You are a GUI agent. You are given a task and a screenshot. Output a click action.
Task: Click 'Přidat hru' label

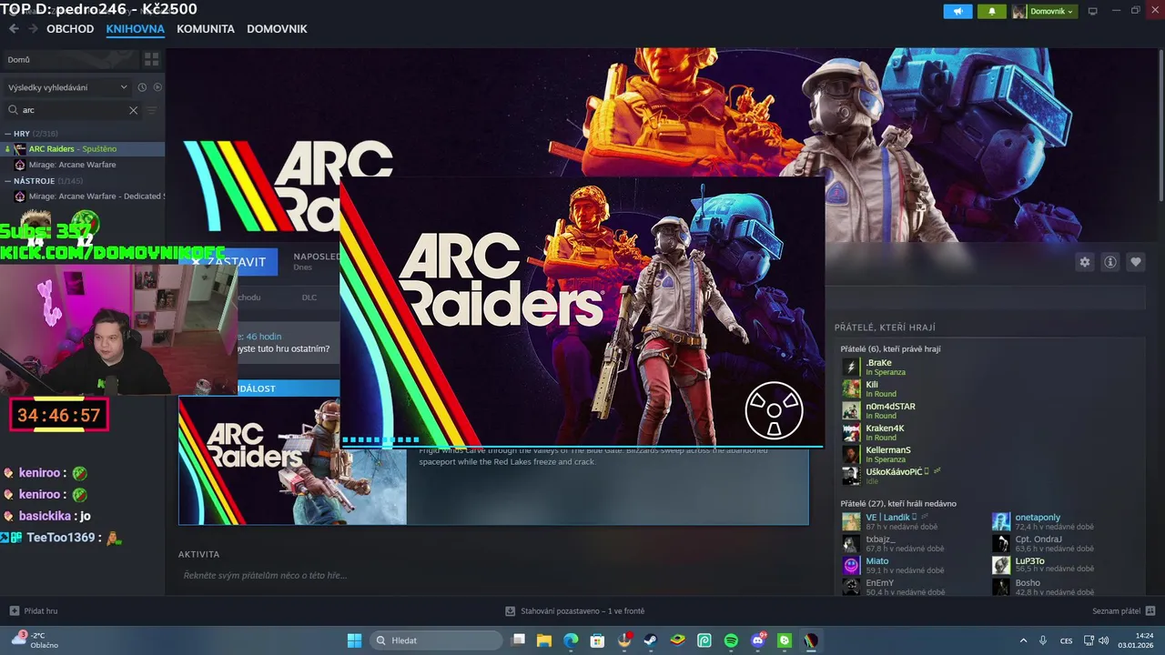[41, 610]
